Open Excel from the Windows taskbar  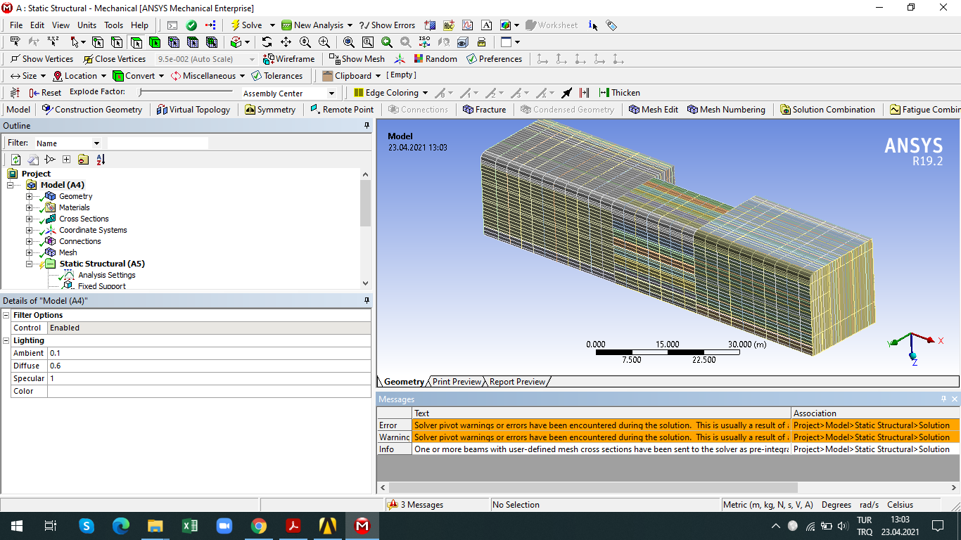point(190,526)
